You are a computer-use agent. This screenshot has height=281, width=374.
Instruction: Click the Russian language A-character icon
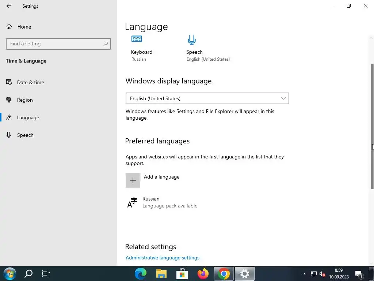132,203
